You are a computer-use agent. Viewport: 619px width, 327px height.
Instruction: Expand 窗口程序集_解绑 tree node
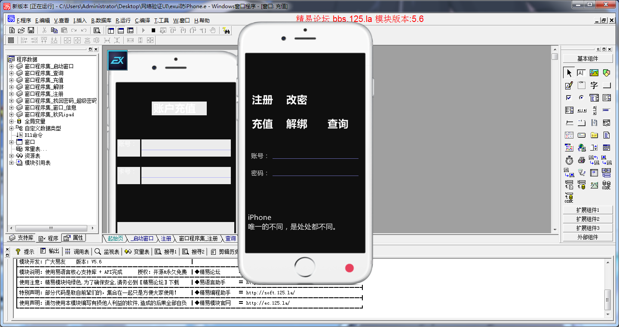click(12, 87)
